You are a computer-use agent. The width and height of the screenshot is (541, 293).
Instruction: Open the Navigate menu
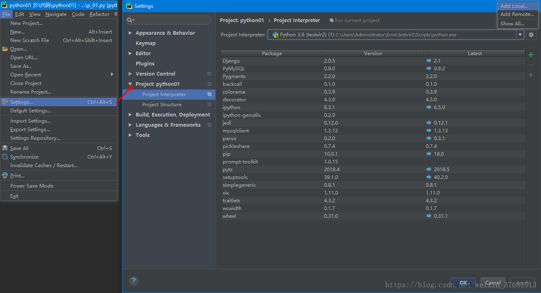click(x=56, y=14)
